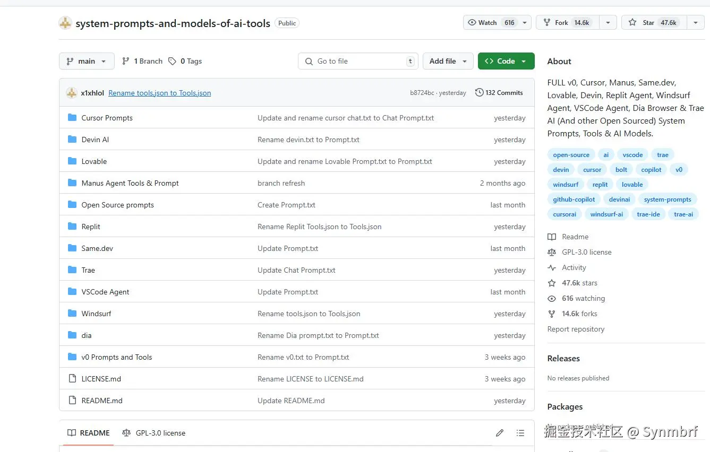Expand the main branch selector dropdown
The width and height of the screenshot is (710, 452).
[x=87, y=61]
